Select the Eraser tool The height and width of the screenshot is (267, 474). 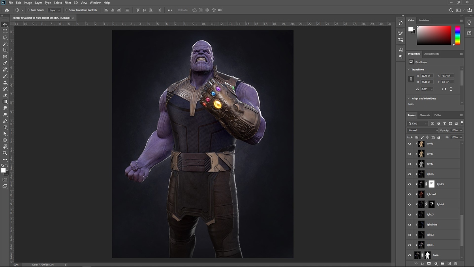(x=5, y=95)
